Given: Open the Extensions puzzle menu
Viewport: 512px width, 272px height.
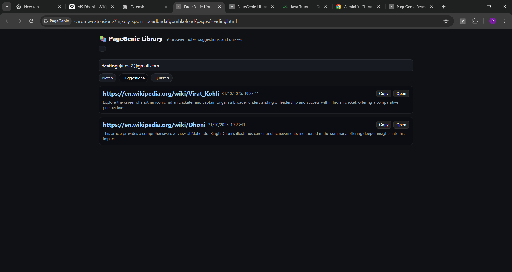Looking at the screenshot, I should pyautogui.click(x=475, y=21).
